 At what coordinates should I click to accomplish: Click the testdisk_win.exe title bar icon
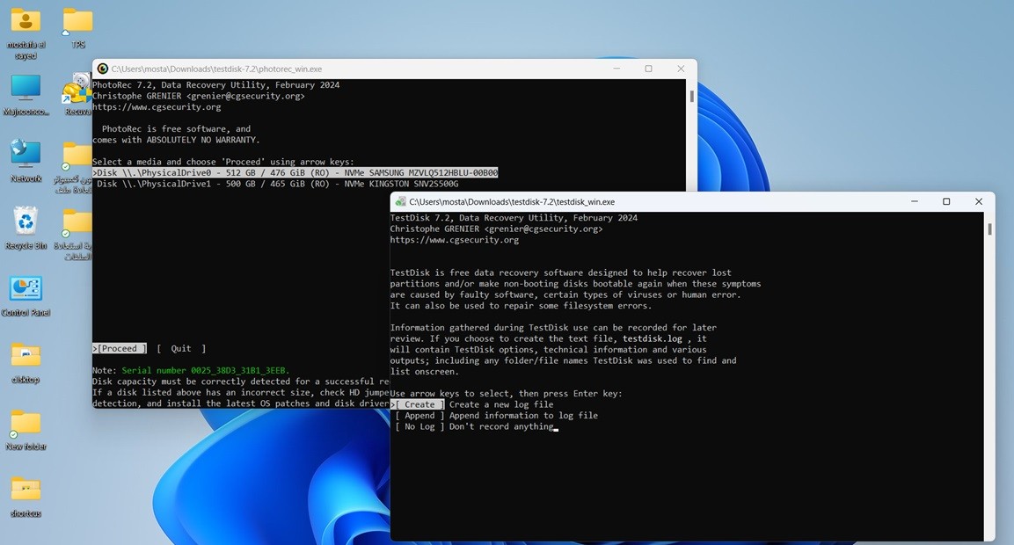(x=400, y=201)
